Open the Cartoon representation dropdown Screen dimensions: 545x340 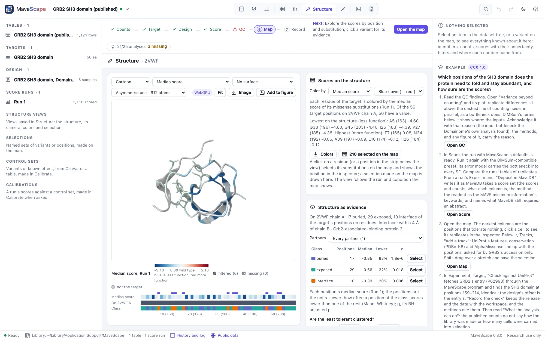pyautogui.click(x=131, y=82)
